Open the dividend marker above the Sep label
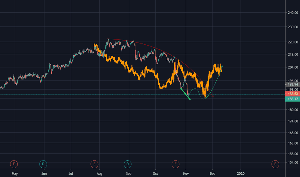 pyautogui.click(x=127, y=164)
